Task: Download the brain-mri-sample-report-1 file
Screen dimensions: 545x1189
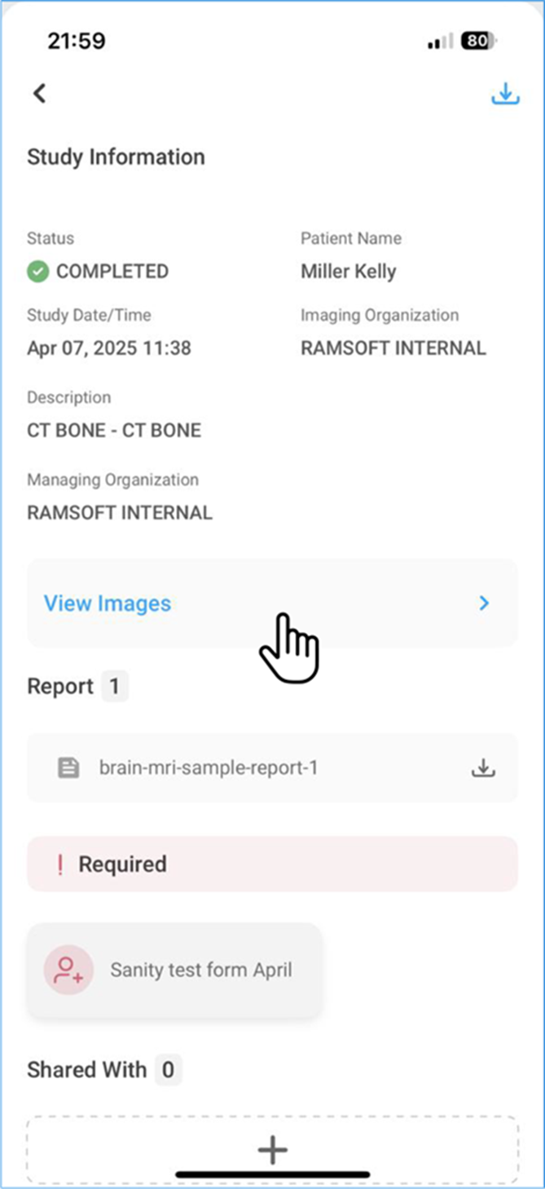Action: [x=483, y=767]
